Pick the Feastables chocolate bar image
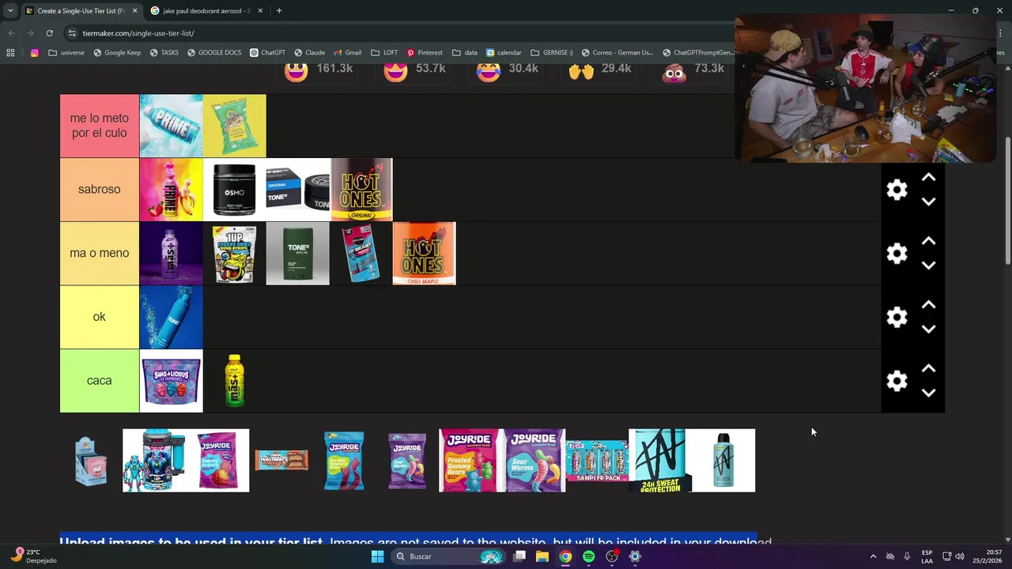The image size is (1012, 569). tap(281, 460)
